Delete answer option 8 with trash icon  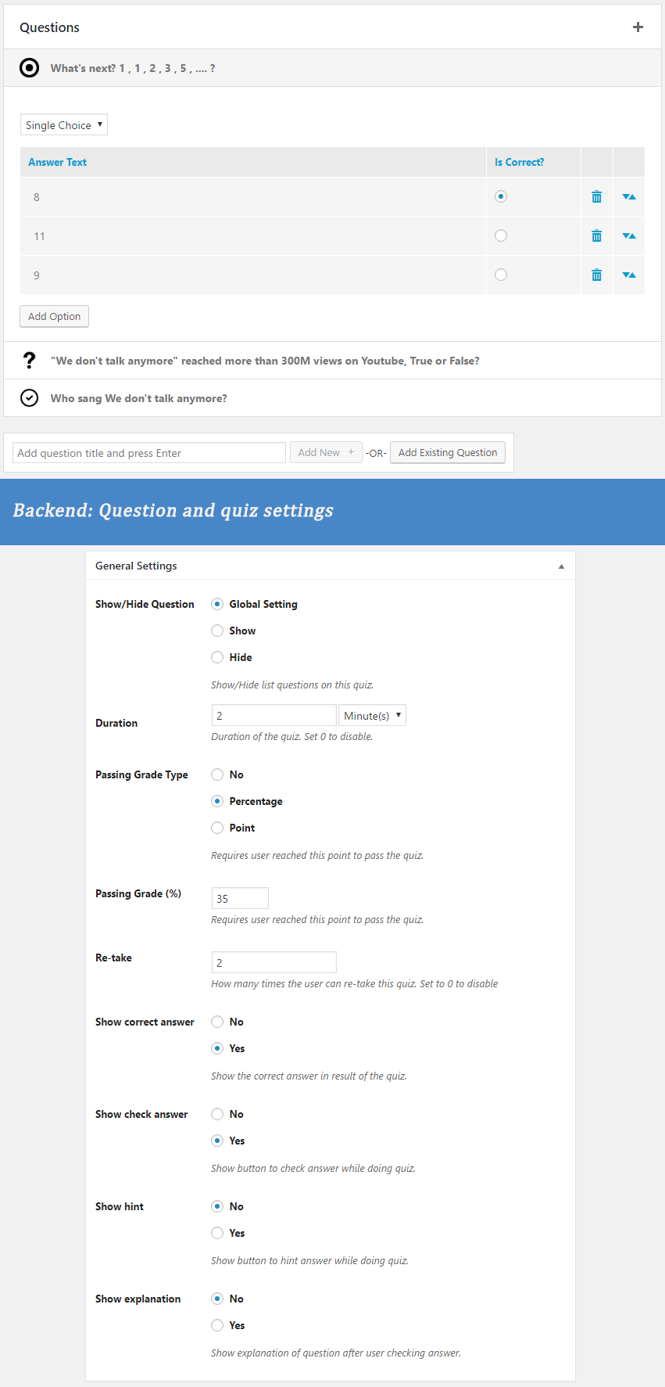596,197
